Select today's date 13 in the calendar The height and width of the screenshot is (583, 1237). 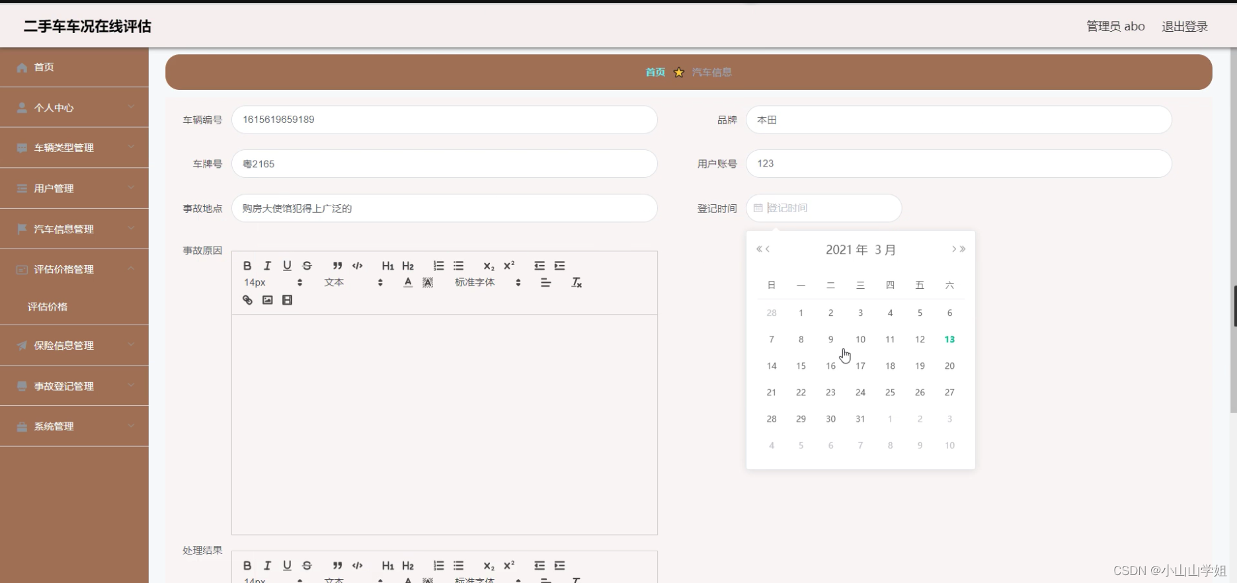coord(949,339)
